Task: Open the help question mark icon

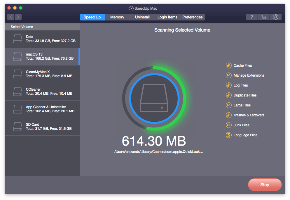Action: pos(251,17)
